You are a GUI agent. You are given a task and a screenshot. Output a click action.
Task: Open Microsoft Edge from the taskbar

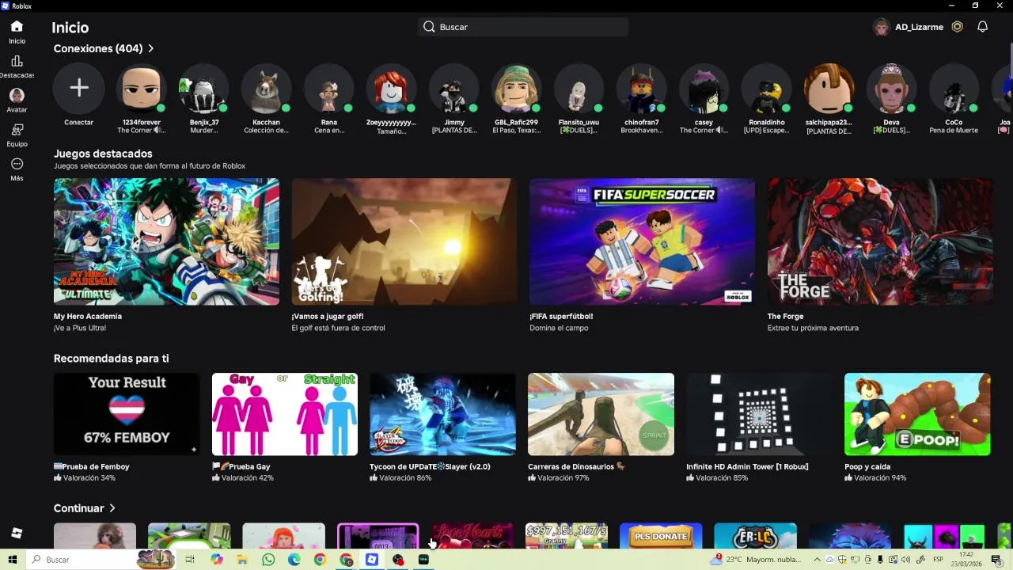(x=294, y=560)
